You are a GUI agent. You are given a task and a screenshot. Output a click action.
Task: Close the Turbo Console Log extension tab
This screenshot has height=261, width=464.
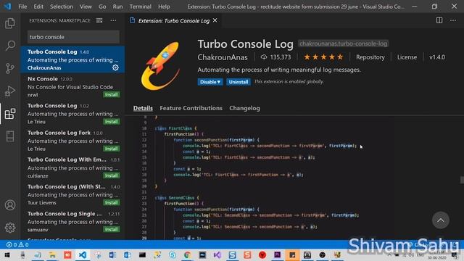pos(215,20)
